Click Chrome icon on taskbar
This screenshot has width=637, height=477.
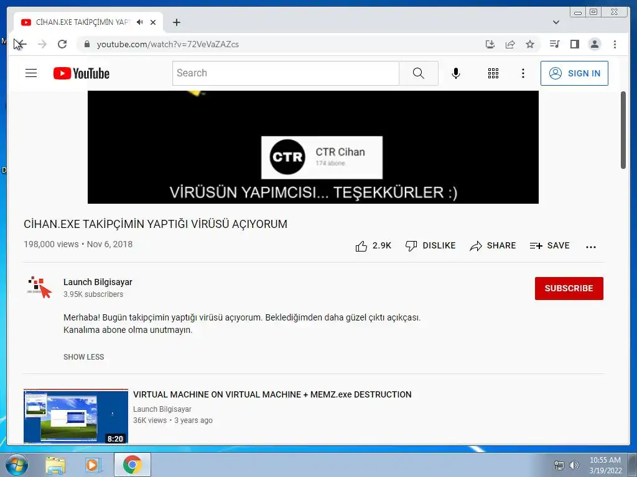133,465
